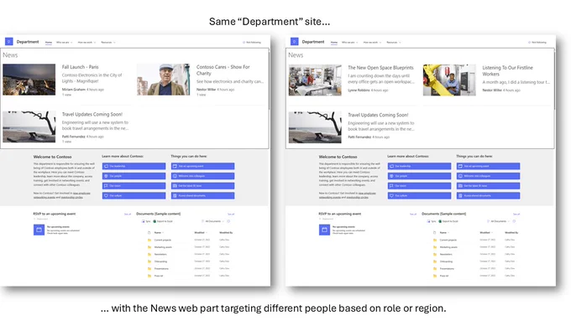Click events See all link in Fall Launch screenshot

click(128, 214)
